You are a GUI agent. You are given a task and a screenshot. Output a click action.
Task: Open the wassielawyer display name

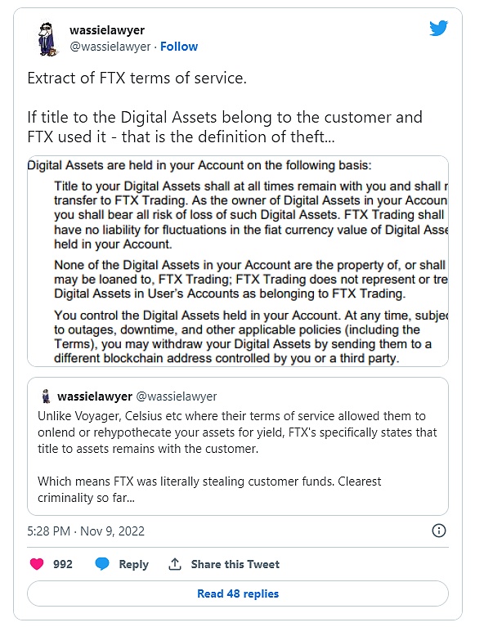point(107,30)
